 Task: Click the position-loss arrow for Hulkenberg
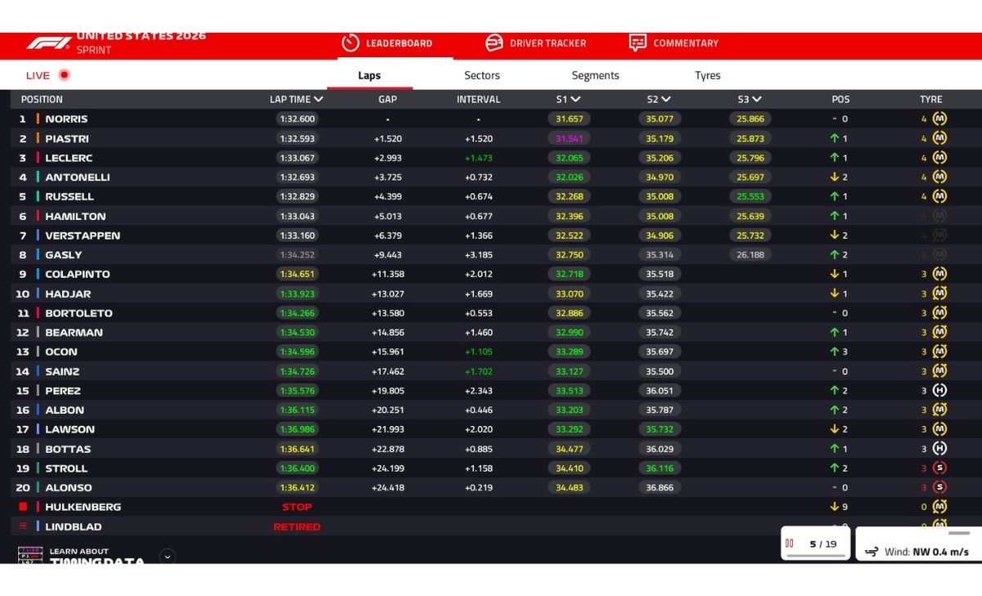(834, 507)
